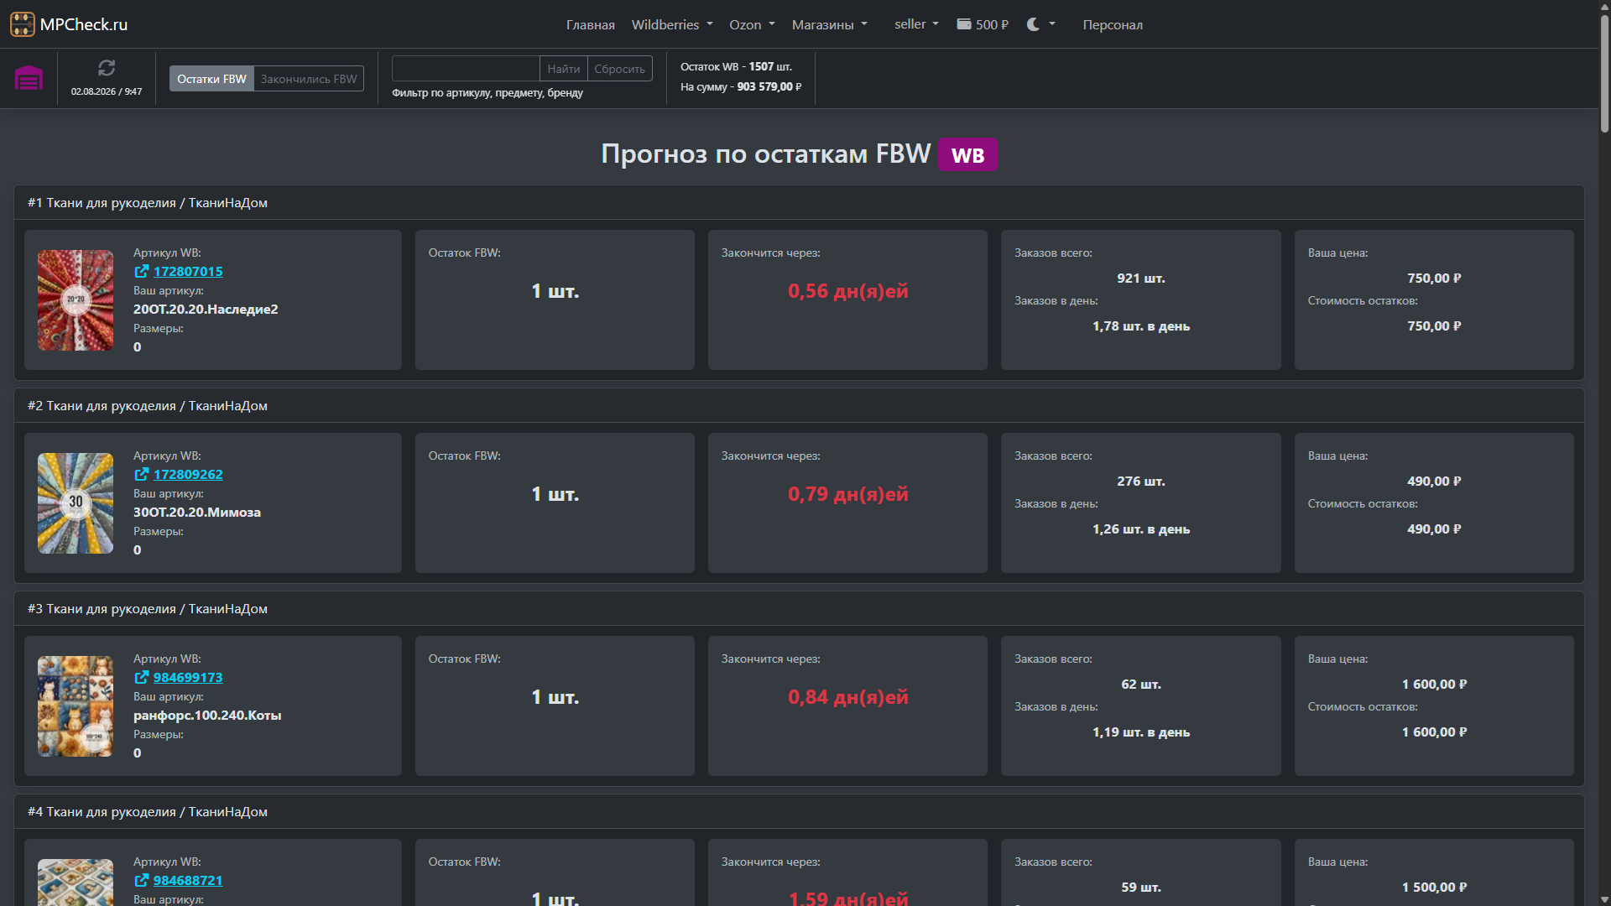Click the '0,84 дн(я)ей' forecast value
Screen dimensions: 1611x906
coord(847,697)
